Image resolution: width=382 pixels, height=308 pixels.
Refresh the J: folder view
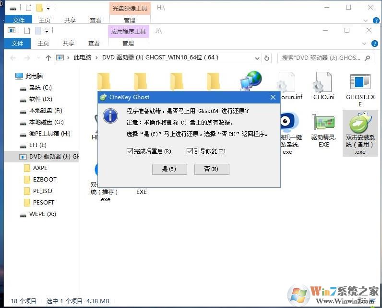[x=267, y=58]
